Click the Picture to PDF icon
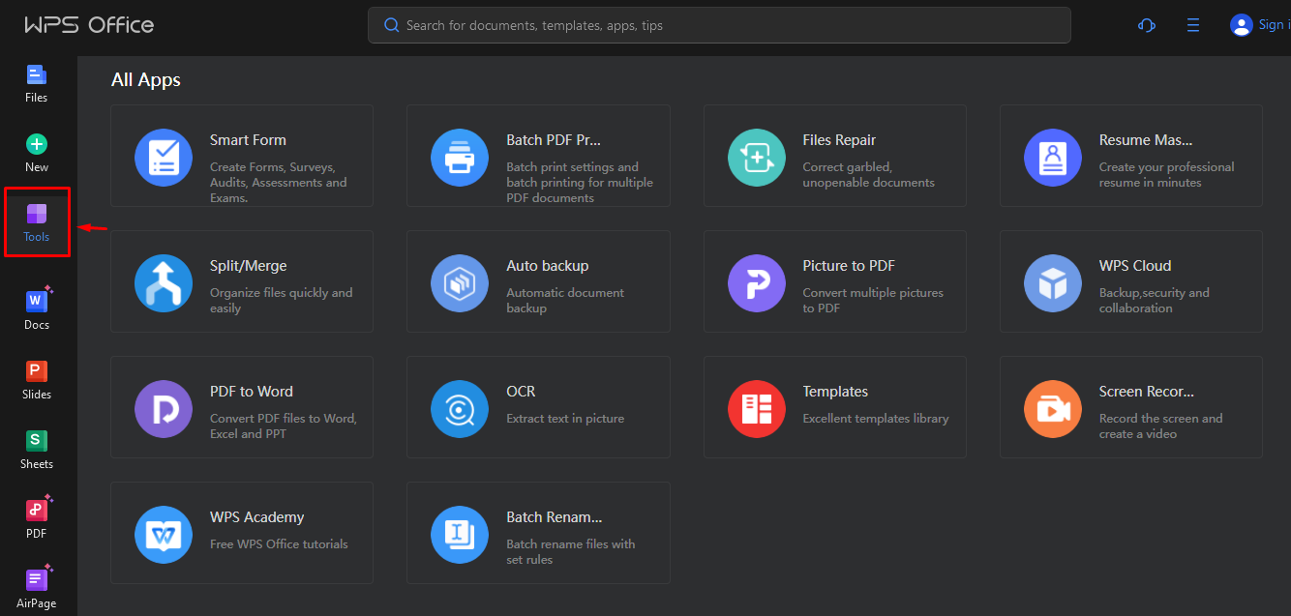 click(756, 282)
